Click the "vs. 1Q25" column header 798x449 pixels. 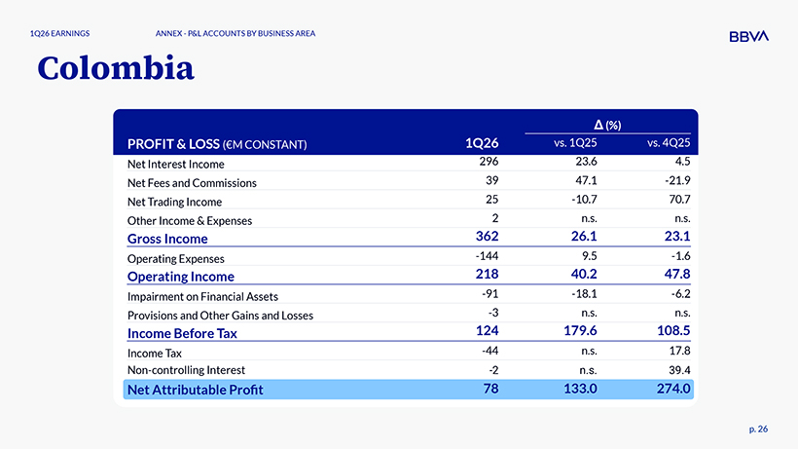coord(575,143)
